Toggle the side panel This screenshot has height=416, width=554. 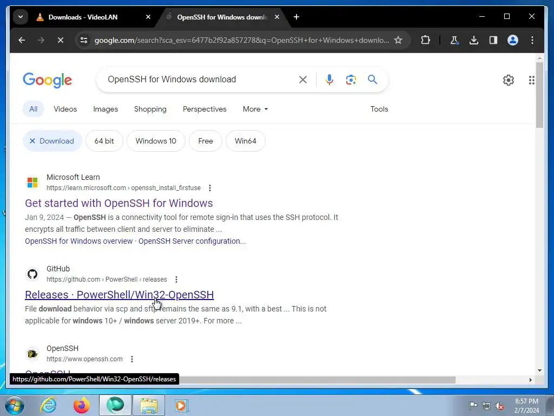tap(493, 40)
